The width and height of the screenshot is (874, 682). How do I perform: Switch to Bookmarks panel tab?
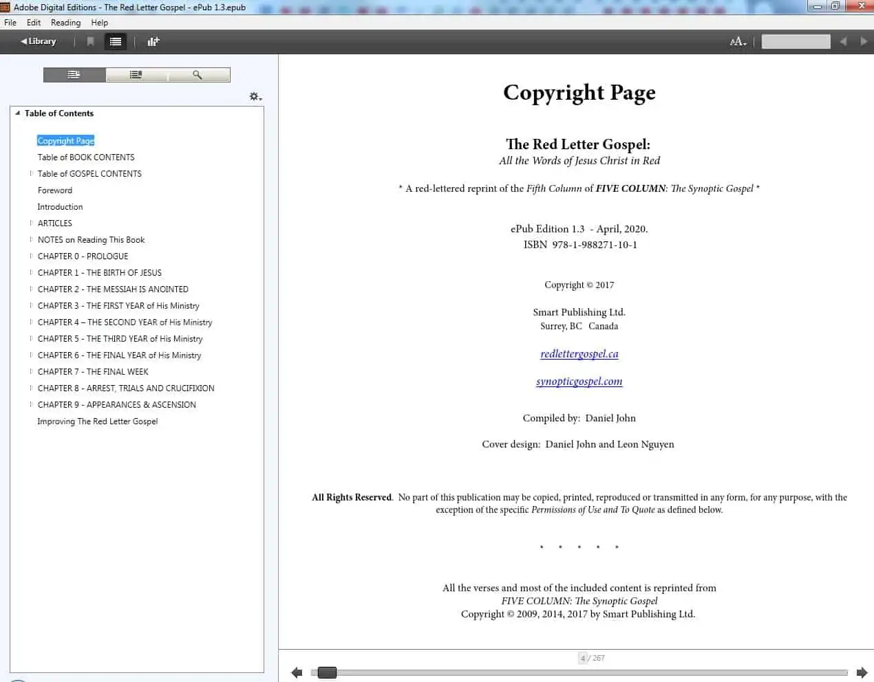click(x=136, y=74)
